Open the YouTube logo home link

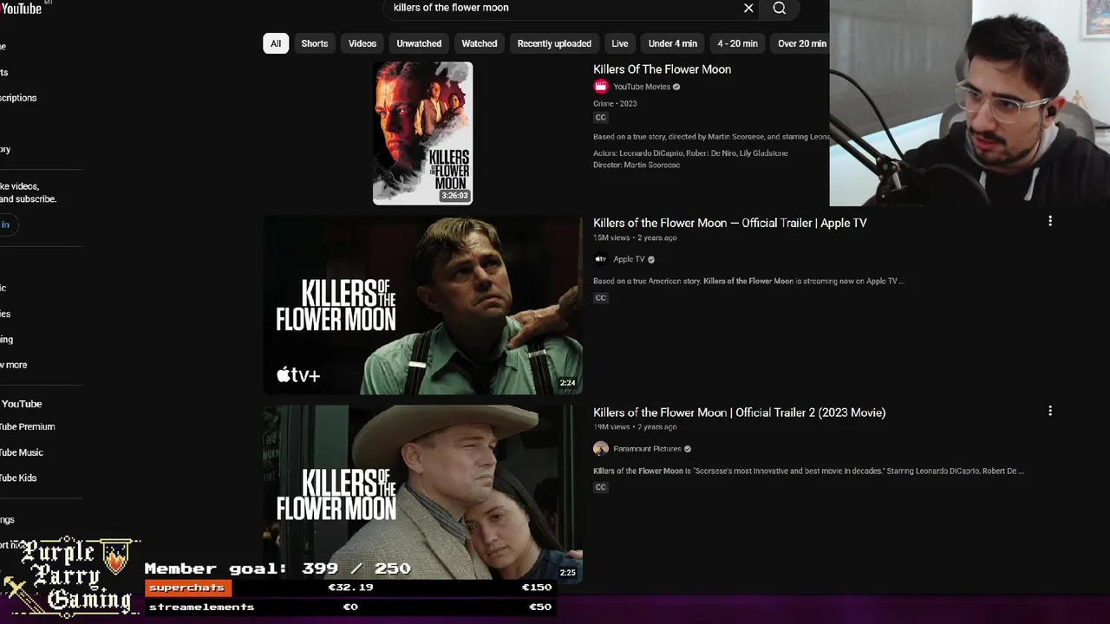pos(21,8)
